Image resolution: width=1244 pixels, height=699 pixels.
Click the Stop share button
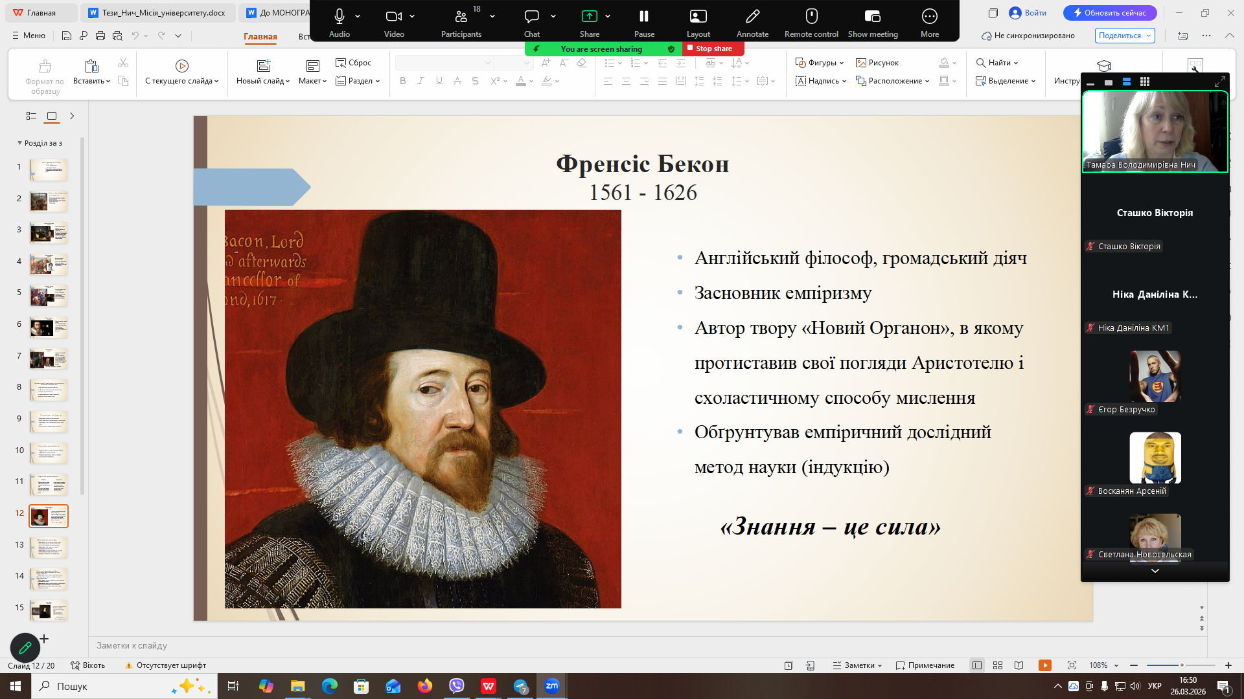(x=713, y=49)
